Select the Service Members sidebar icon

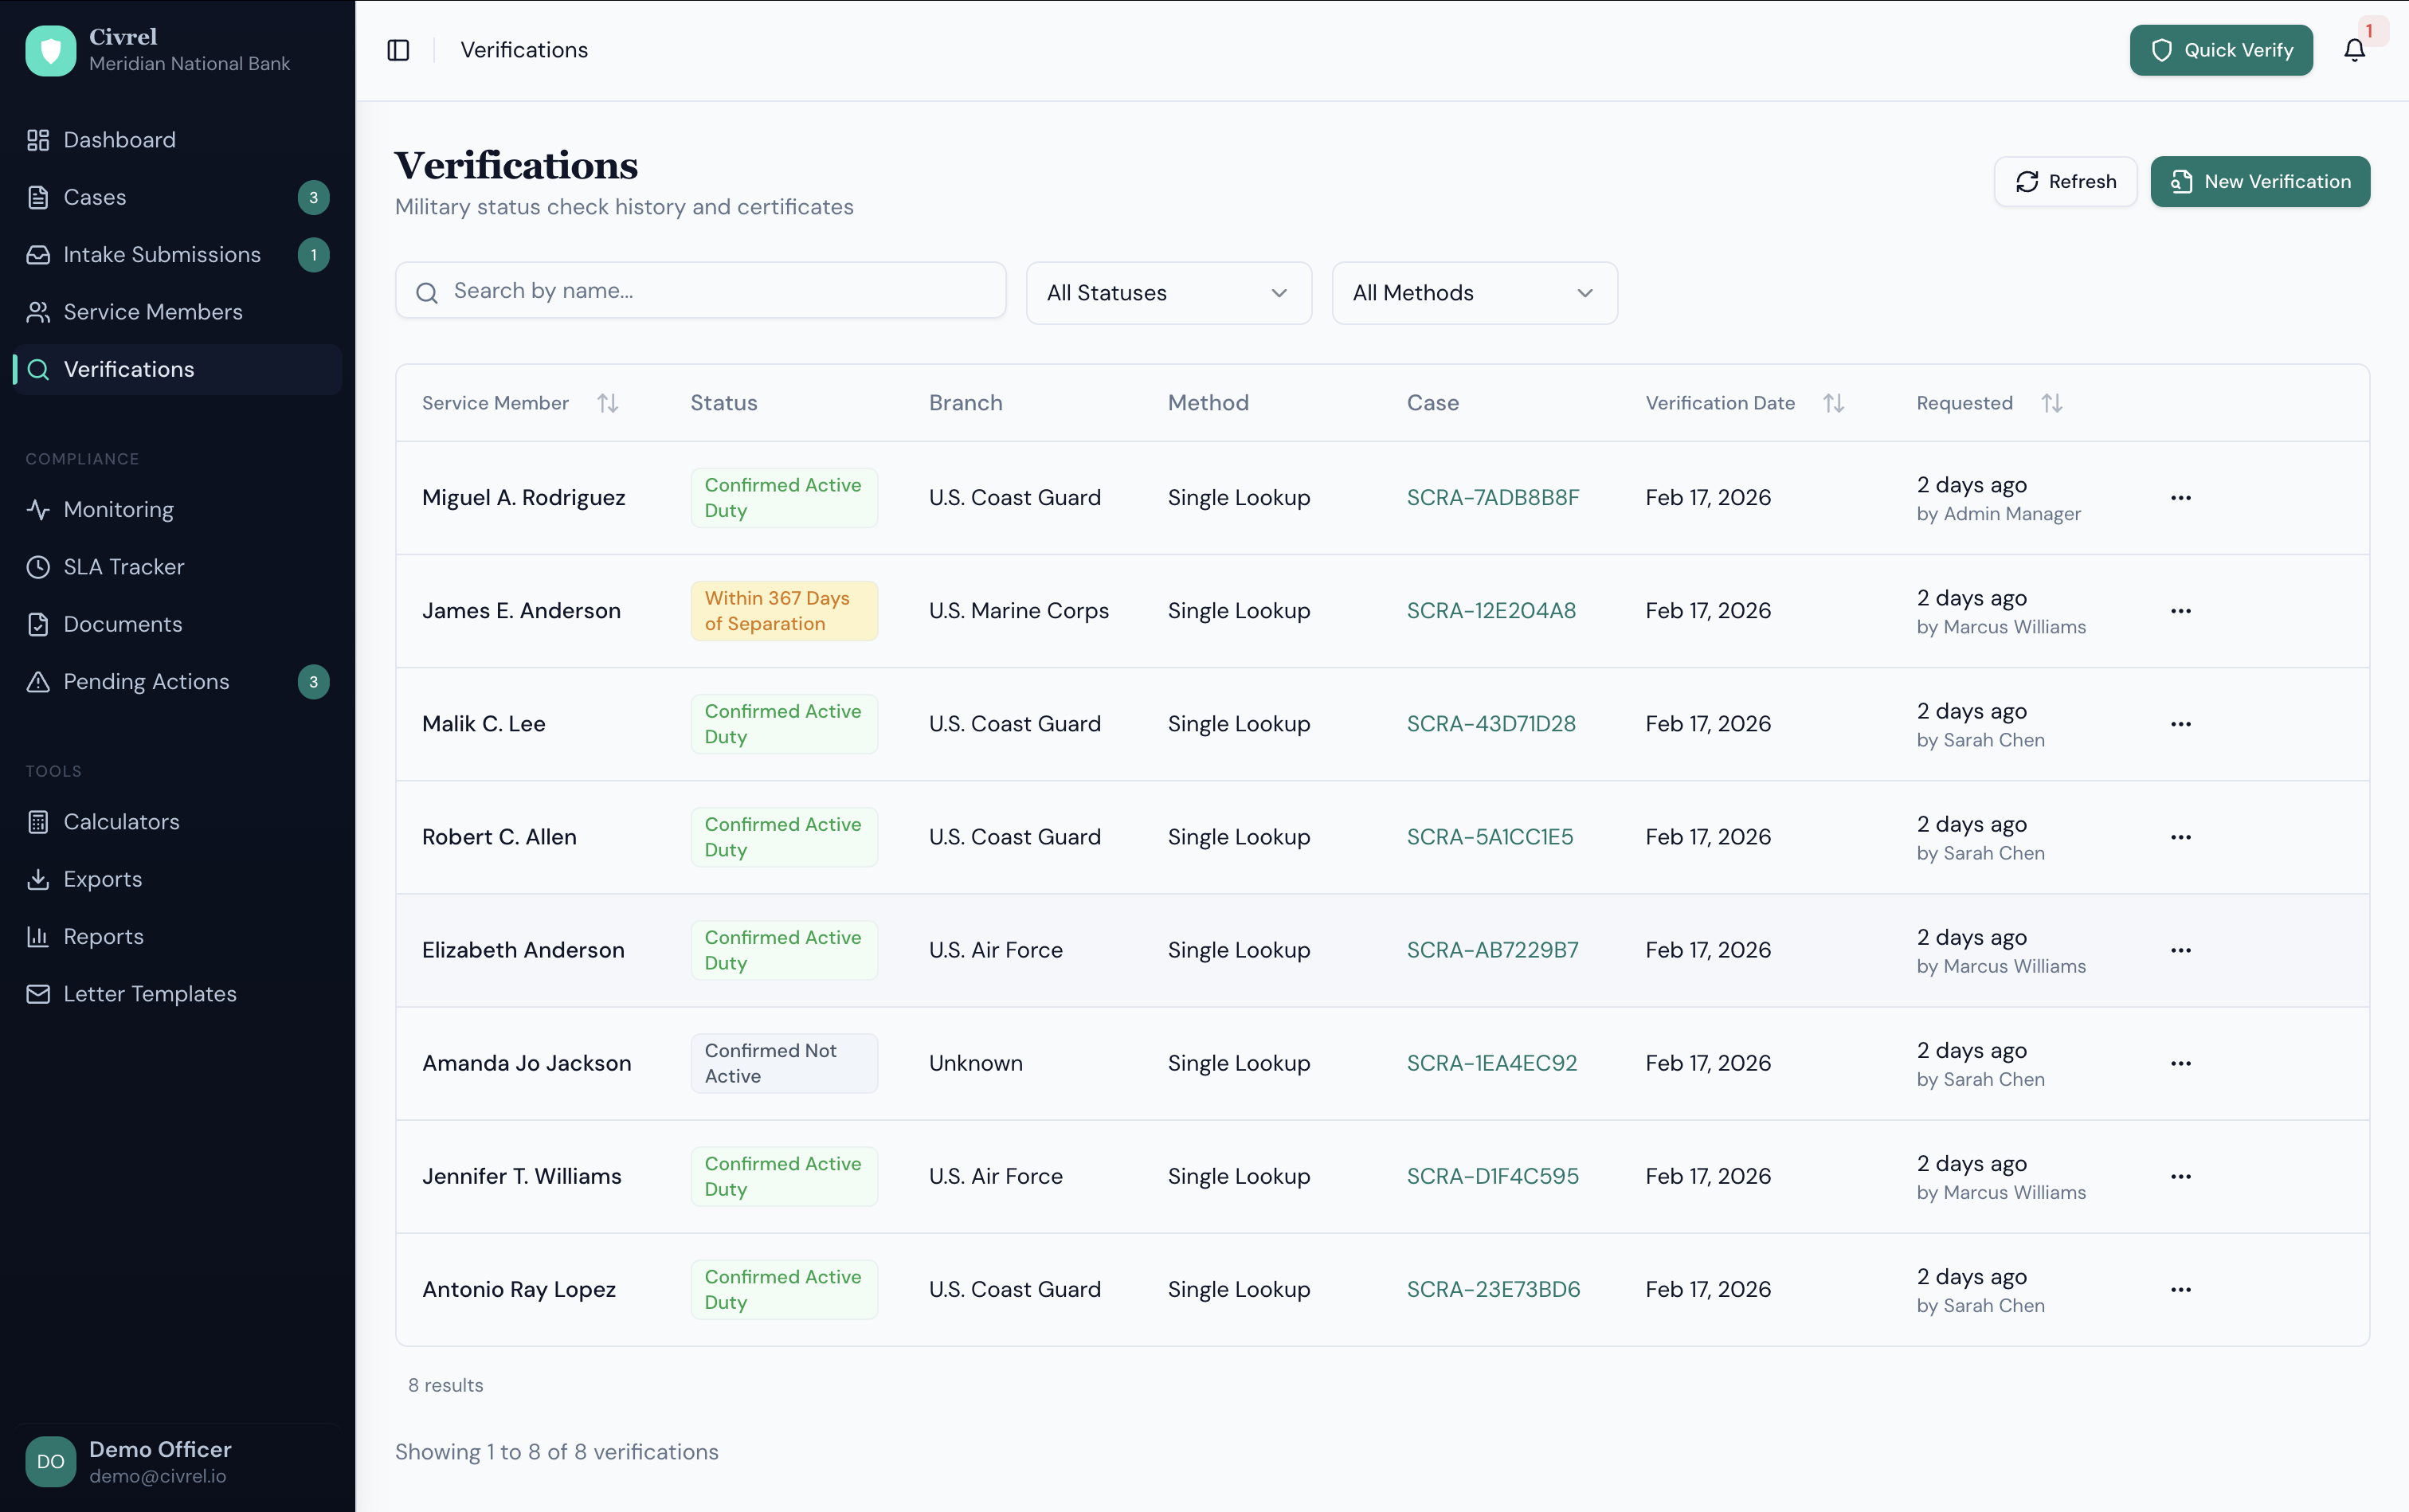(x=38, y=311)
